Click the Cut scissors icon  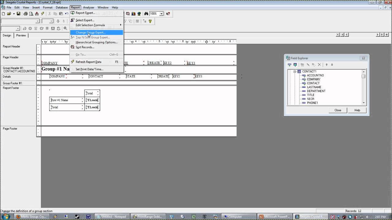[49, 14]
